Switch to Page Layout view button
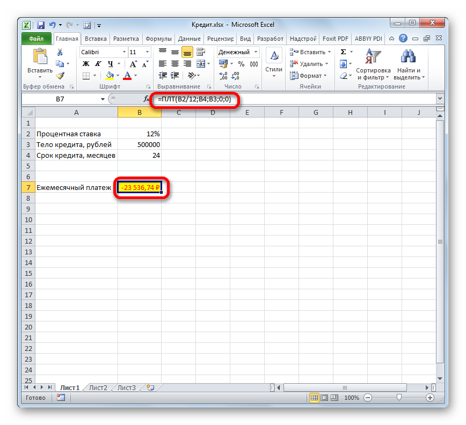The image size is (466, 425). coord(325,398)
